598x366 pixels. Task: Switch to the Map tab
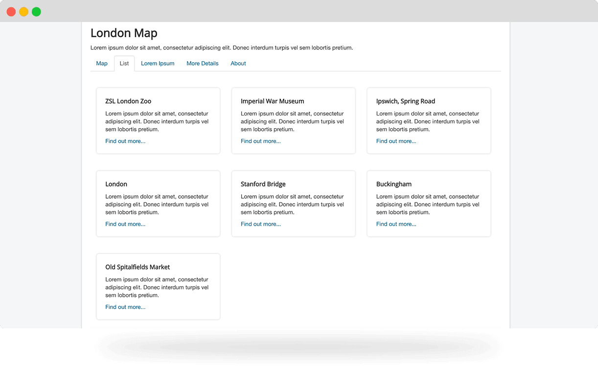(x=102, y=64)
